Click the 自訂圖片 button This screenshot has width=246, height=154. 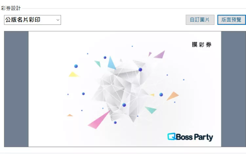click(200, 20)
